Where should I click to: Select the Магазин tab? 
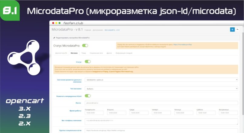74,53
